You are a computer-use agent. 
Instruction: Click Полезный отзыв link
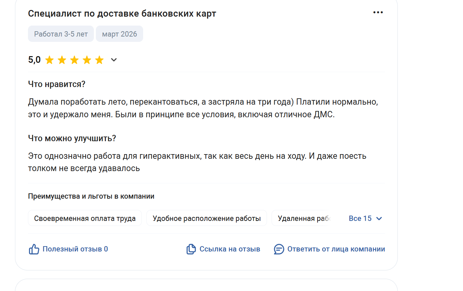tap(75, 249)
